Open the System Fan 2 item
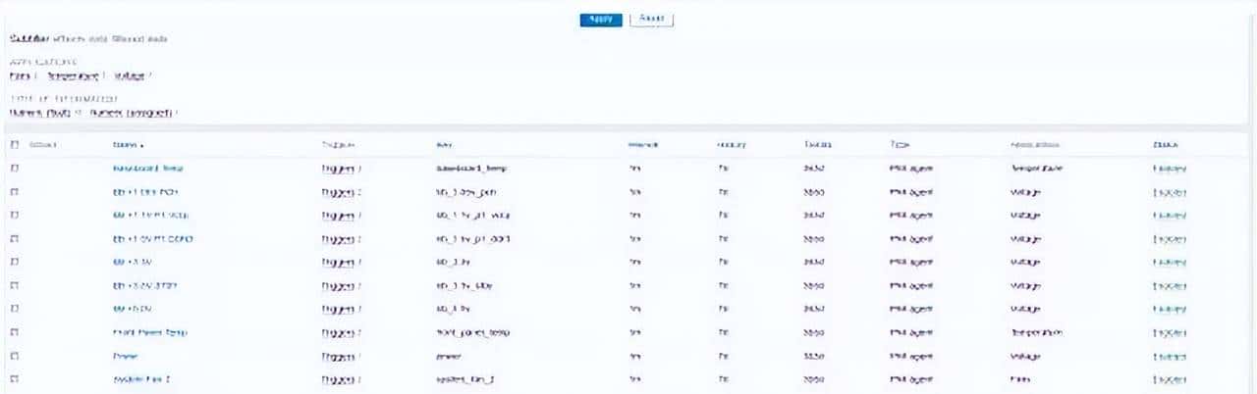 coord(143,379)
